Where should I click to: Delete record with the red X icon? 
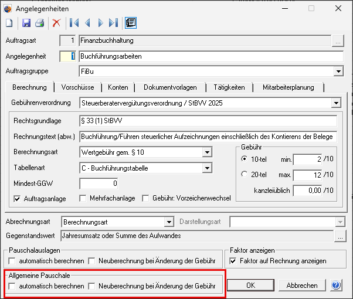[x=56, y=23]
